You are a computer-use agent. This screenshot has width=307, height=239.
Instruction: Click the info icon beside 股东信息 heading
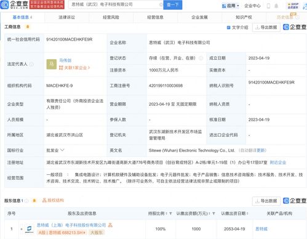26,201
